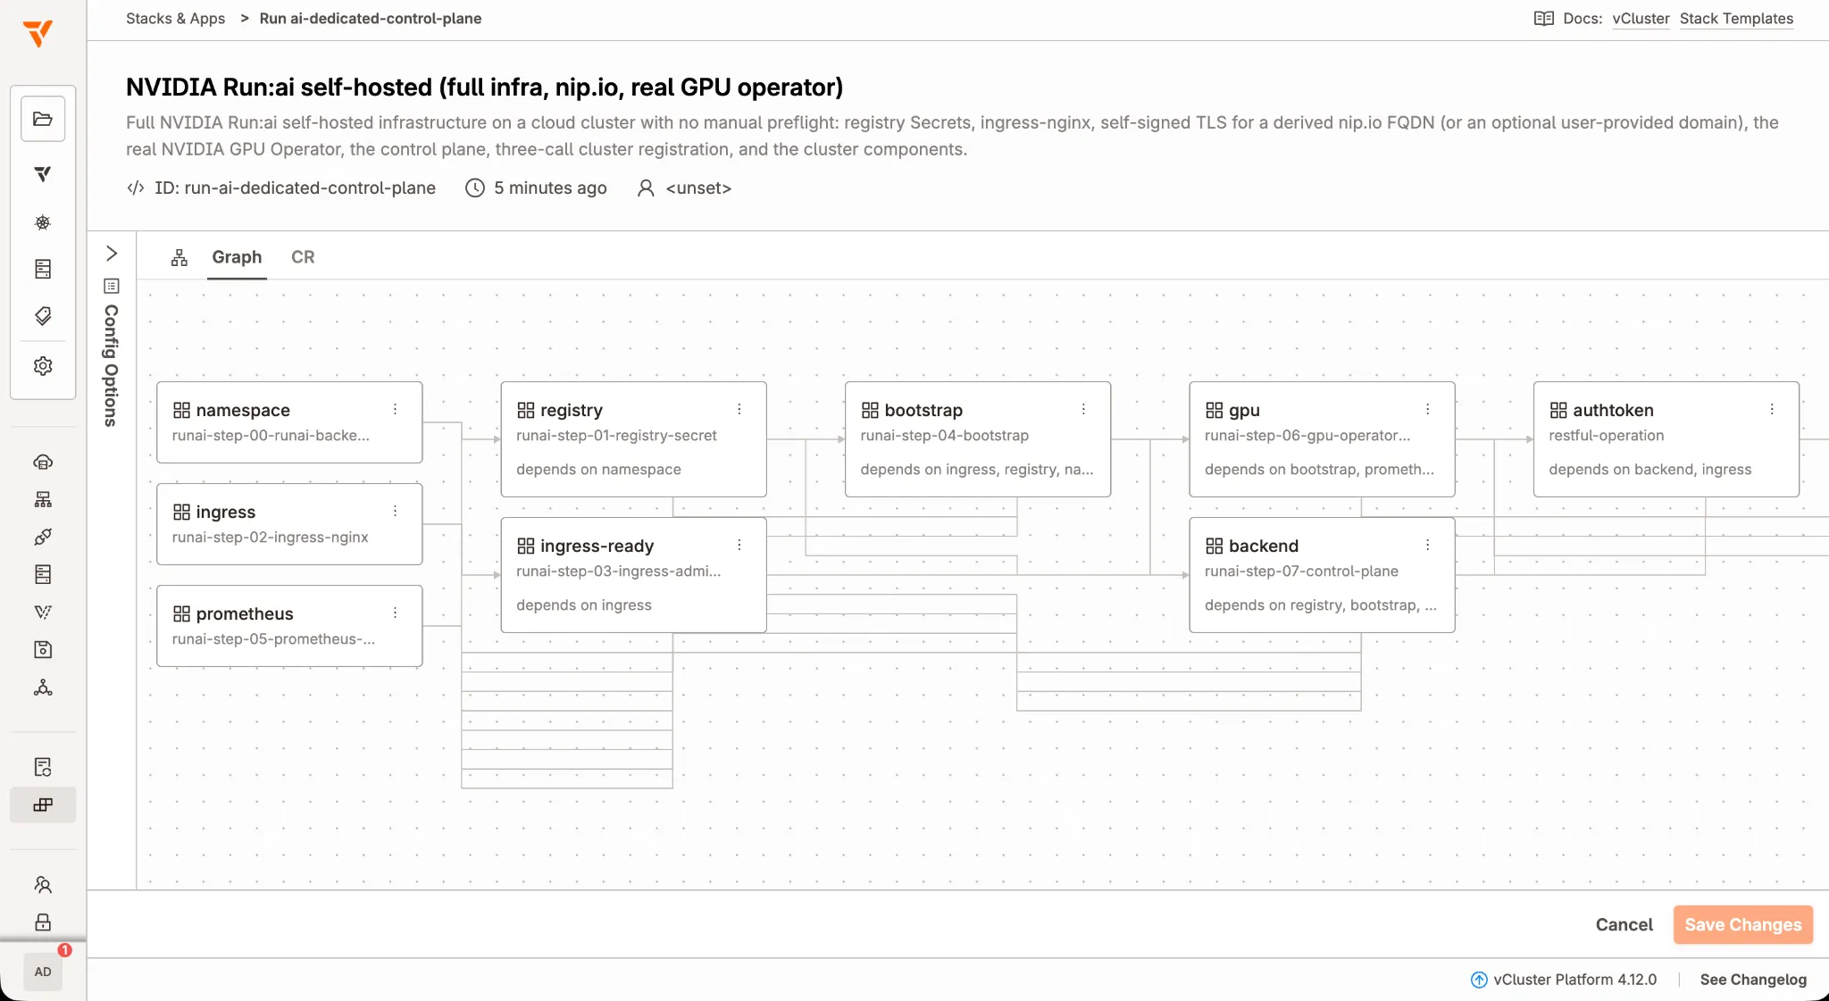Viewport: 1829px width, 1001px height.
Task: Open the authtoken node three-dot menu
Action: (x=1772, y=409)
